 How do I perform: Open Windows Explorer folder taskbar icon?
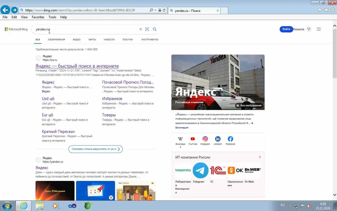coord(40,206)
